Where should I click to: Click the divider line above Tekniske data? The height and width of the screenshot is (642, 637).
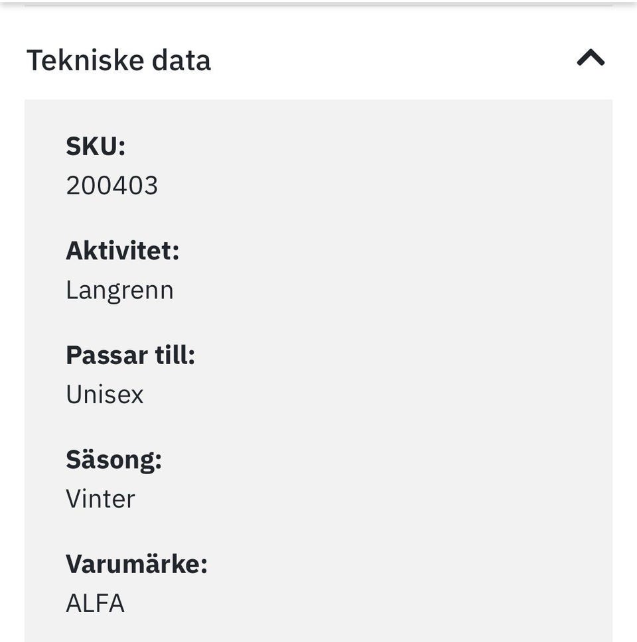318,5
